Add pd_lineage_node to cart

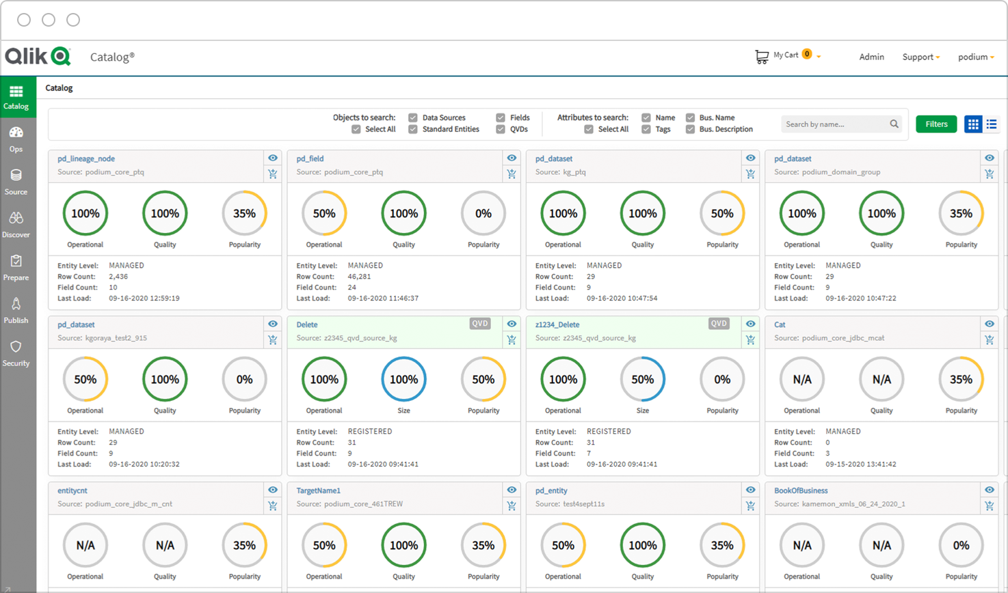273,174
